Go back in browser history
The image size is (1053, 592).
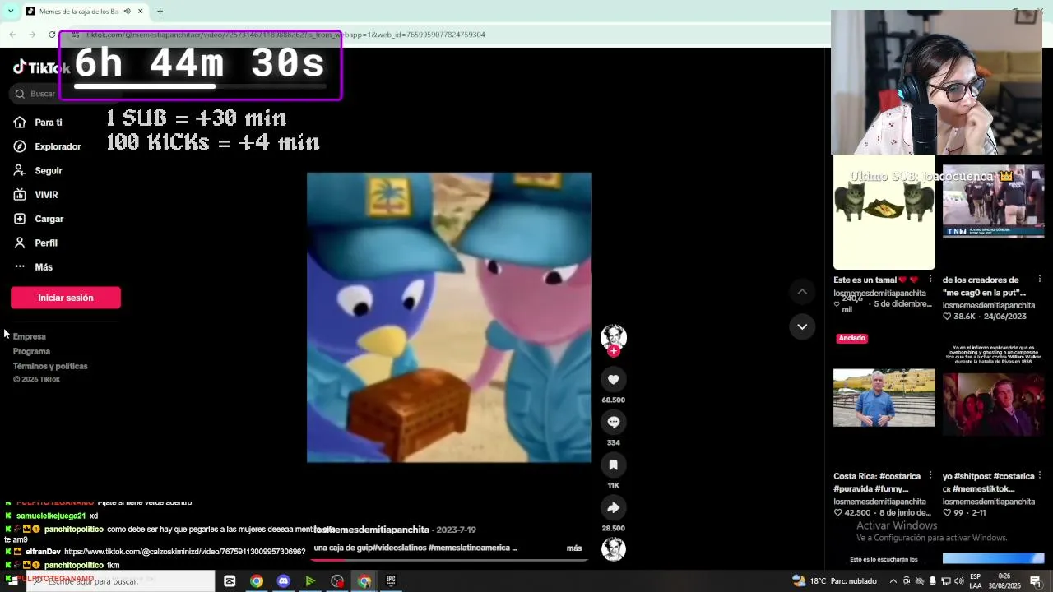[12, 35]
